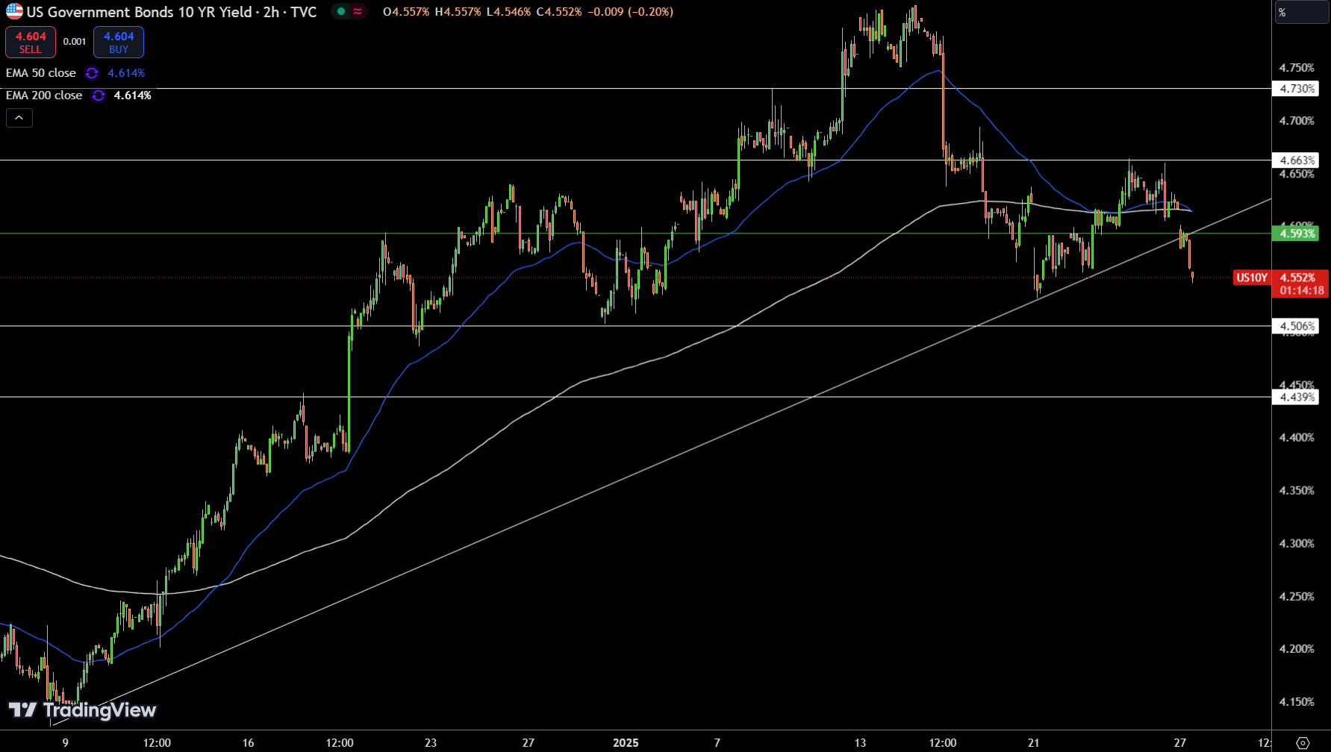Click the 4.200% price axis tick
This screenshot has width=1331, height=752.
pyautogui.click(x=1297, y=649)
